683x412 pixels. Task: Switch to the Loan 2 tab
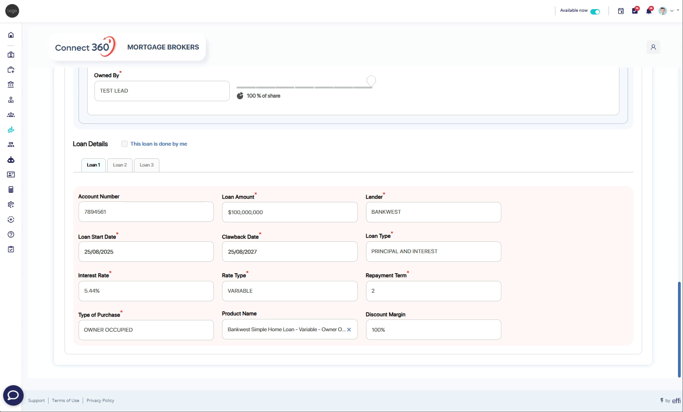point(120,165)
